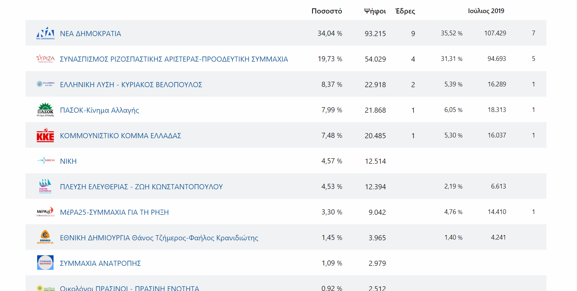Click the Symmachia Anatropis round logo
577x291 pixels.
[x=45, y=263]
